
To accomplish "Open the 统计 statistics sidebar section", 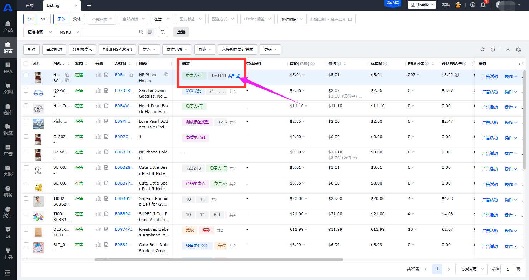I will click(8, 212).
